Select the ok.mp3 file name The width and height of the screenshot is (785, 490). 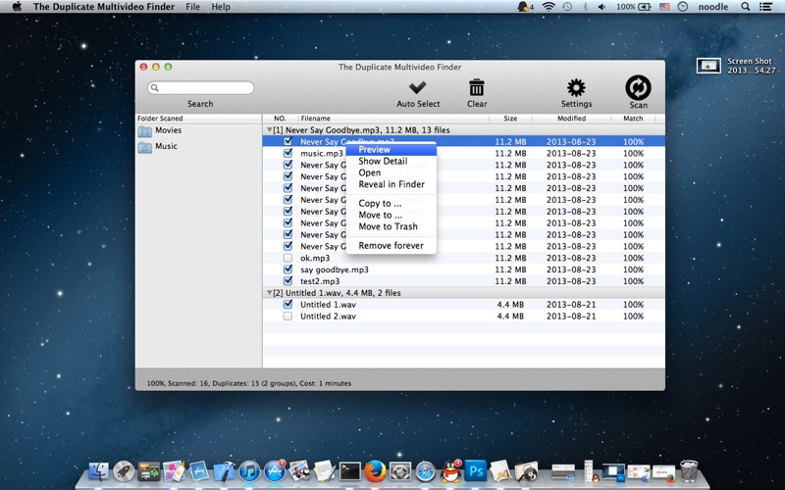click(x=315, y=258)
